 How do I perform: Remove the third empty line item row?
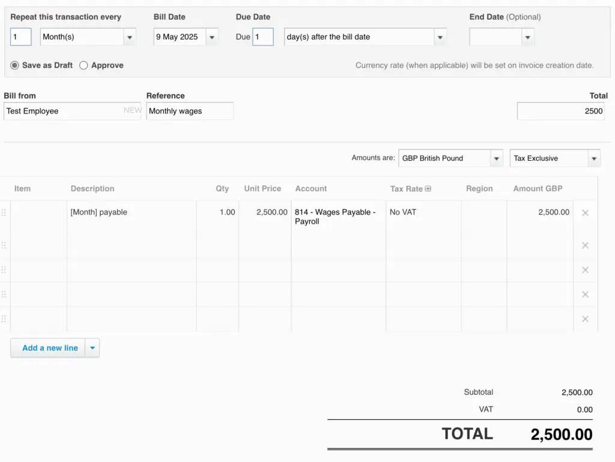pyautogui.click(x=585, y=295)
